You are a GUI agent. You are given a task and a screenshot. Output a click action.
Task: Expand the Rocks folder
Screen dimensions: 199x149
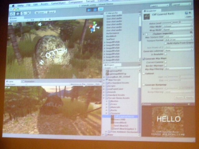pyautogui.click(x=107, y=110)
